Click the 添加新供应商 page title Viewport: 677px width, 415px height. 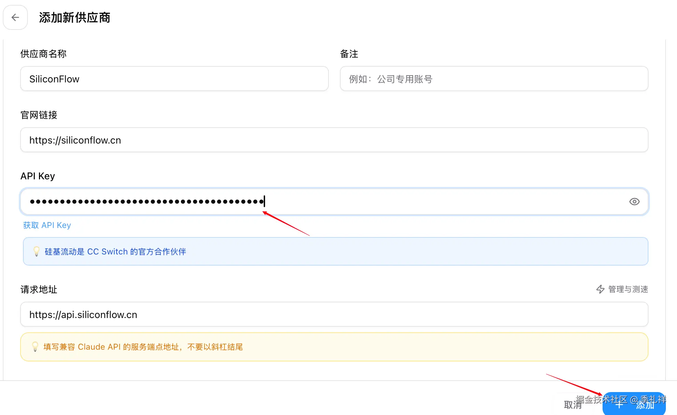74,17
